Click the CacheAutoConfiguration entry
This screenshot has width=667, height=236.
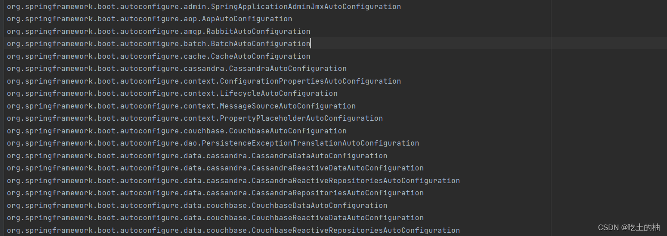pyautogui.click(x=159, y=57)
